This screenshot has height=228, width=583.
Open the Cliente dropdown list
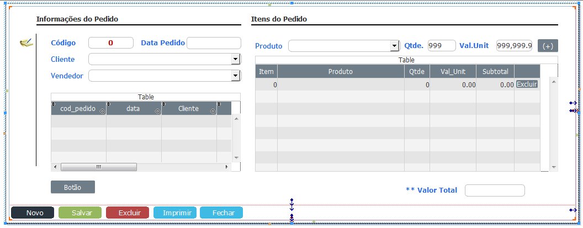[x=235, y=59]
